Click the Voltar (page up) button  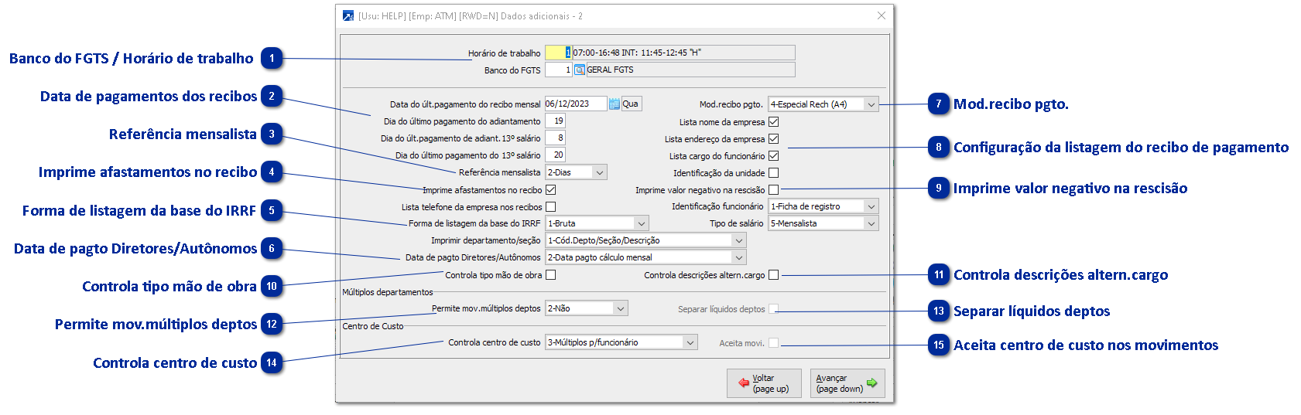pos(764,383)
